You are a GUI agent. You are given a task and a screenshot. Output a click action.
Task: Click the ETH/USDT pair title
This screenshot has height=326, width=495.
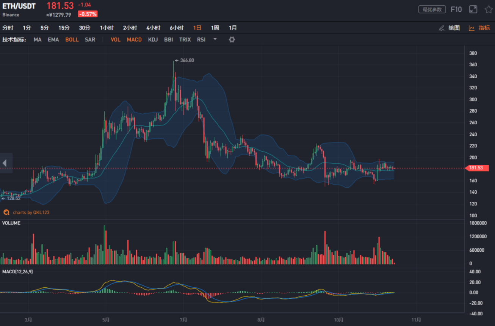19,6
